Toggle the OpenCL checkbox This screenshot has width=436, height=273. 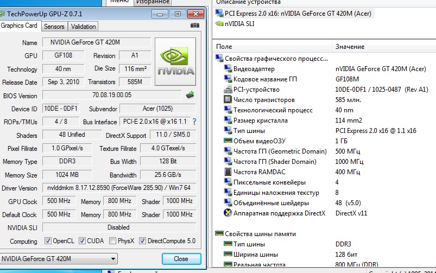click(48, 241)
